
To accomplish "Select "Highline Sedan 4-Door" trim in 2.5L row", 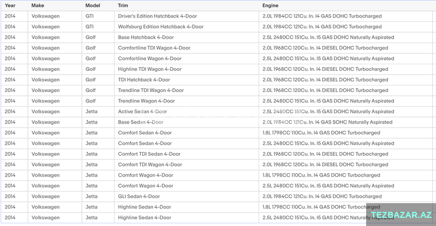I will [144, 218].
